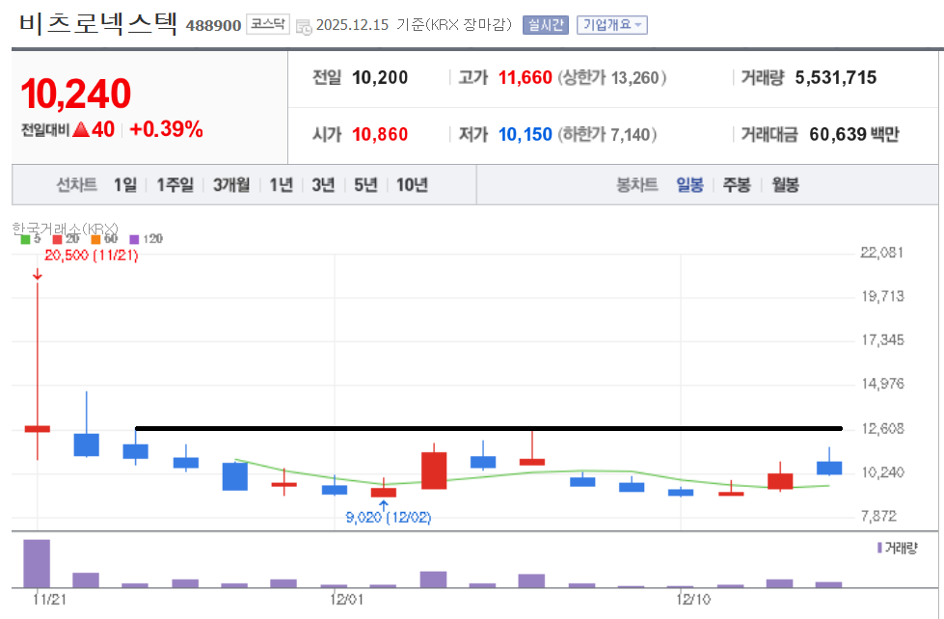Click the +0.39% change value
Viewport: 944px width, 619px height.
click(x=166, y=129)
